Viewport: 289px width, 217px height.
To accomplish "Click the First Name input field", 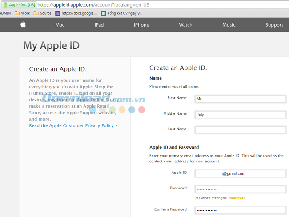I will pos(240,99).
